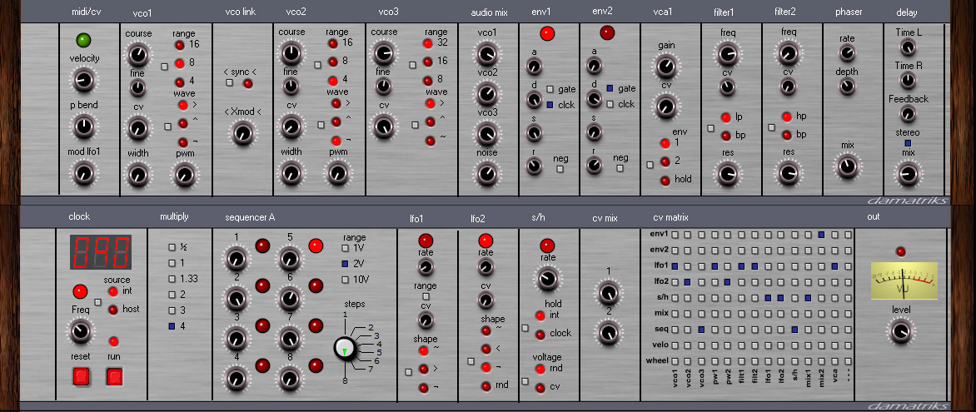Click the lfo1 rate knob
This screenshot has width=976, height=412.
(426, 268)
